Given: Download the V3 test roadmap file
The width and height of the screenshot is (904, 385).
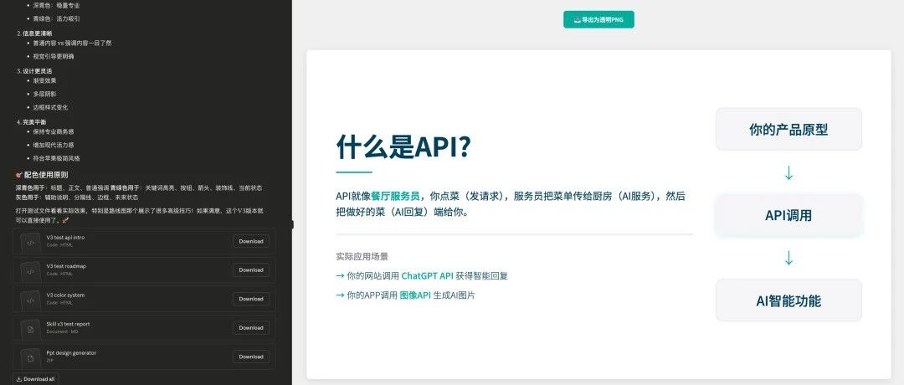Looking at the screenshot, I should point(251,269).
